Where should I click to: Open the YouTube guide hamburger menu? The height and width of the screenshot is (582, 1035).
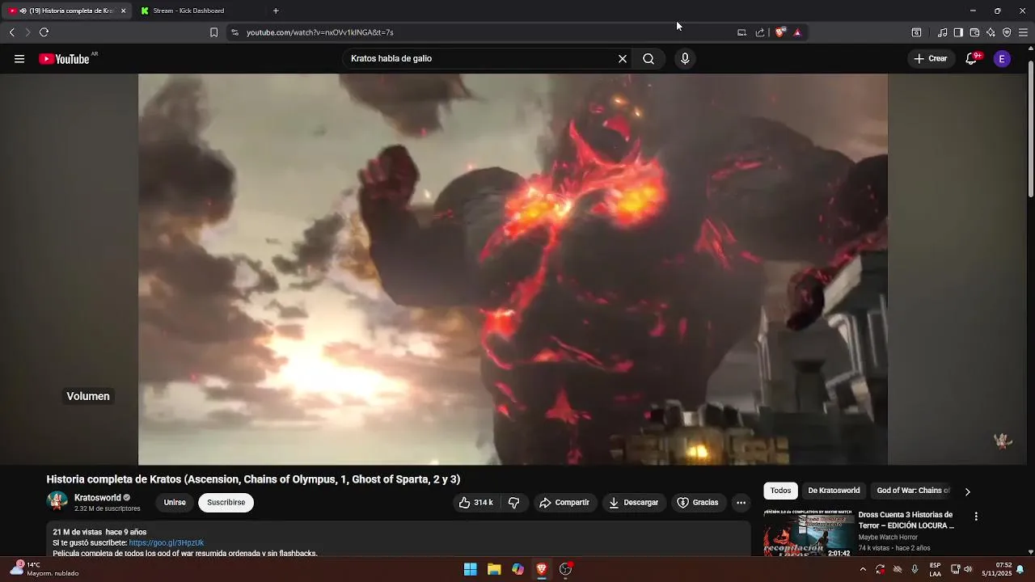pos(19,59)
